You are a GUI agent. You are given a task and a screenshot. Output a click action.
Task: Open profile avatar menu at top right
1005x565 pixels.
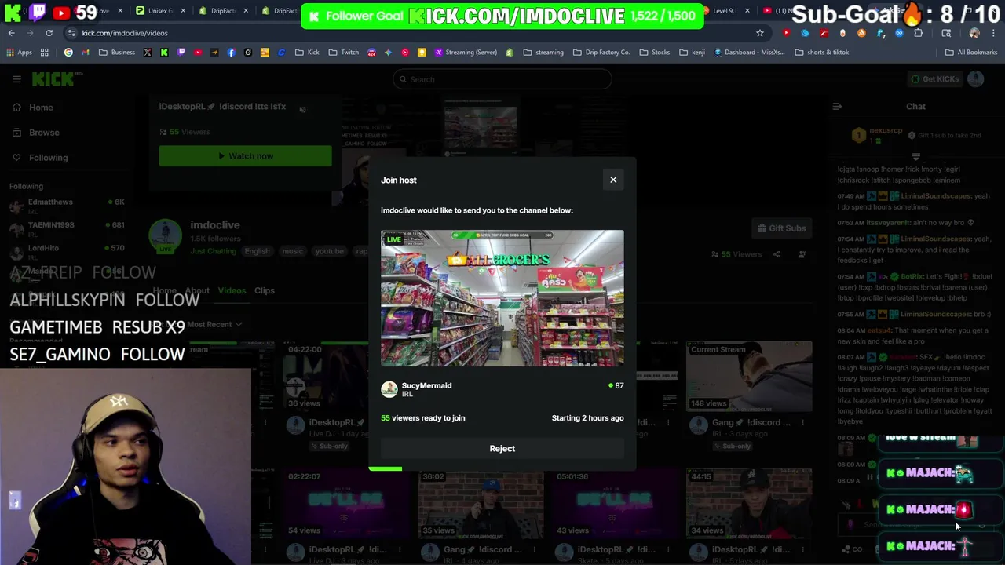pyautogui.click(x=976, y=78)
